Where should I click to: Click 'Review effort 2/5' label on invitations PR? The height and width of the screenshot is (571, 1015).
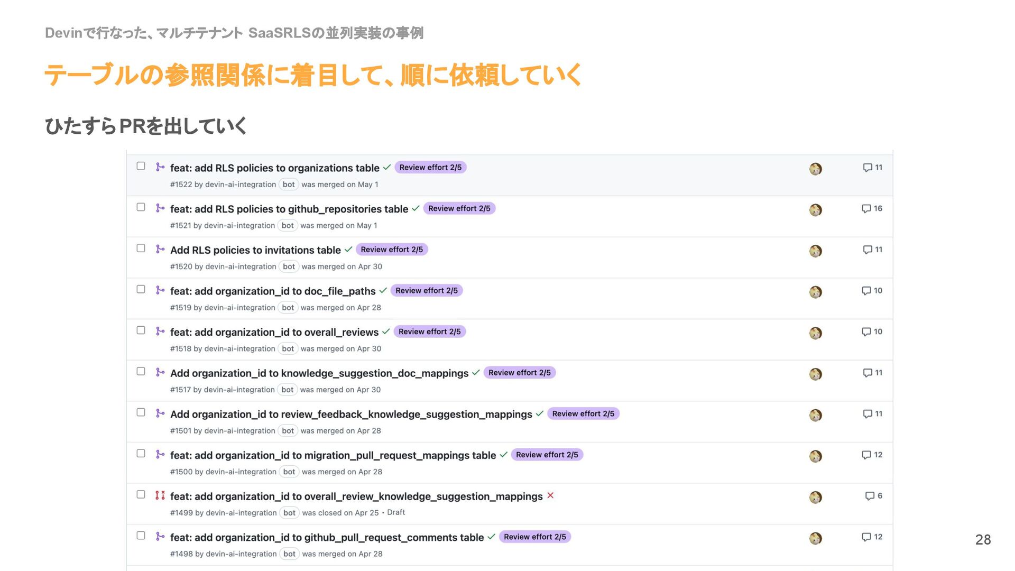click(392, 250)
